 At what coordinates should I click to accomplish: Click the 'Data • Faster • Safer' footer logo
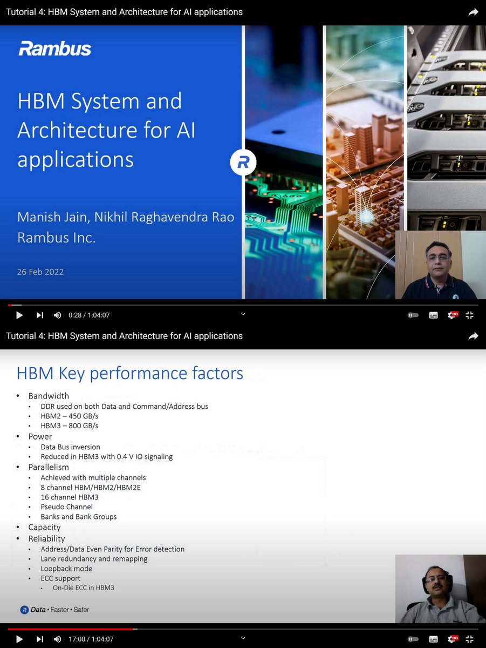(55, 610)
